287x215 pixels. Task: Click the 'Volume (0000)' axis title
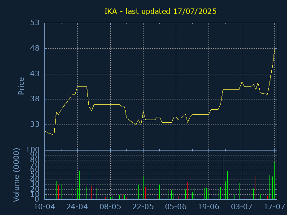16,175
